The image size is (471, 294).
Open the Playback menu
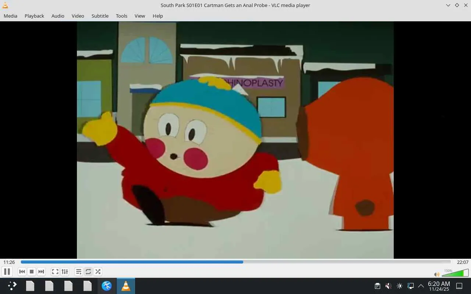pyautogui.click(x=34, y=16)
